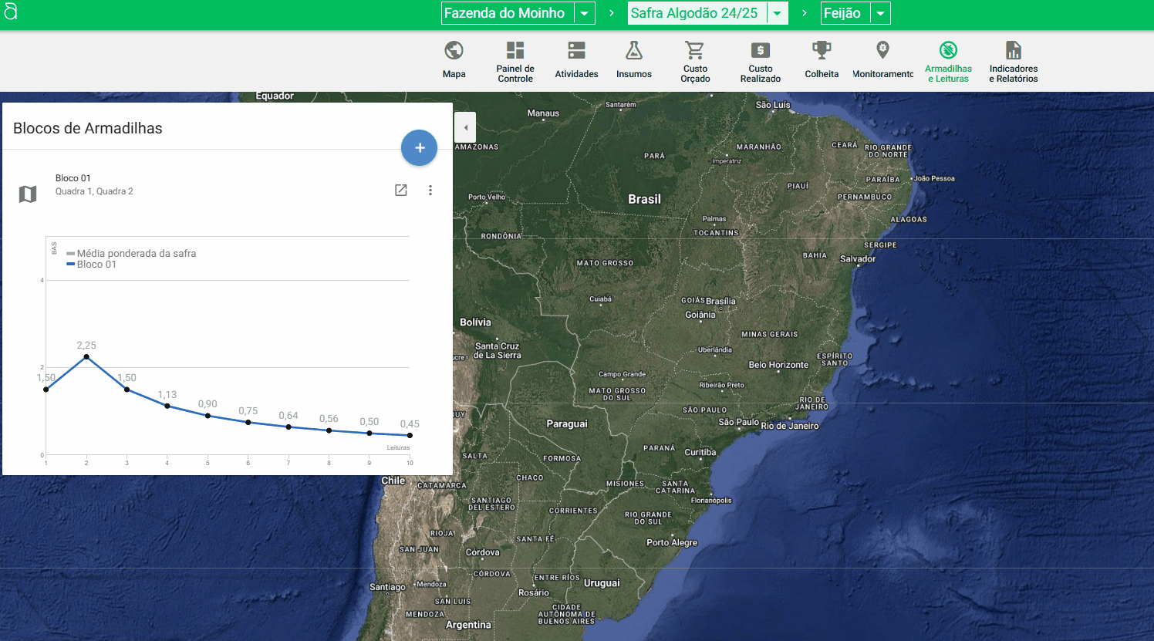Open Bloco 01 in external view
Image resolution: width=1154 pixels, height=641 pixels.
401,190
